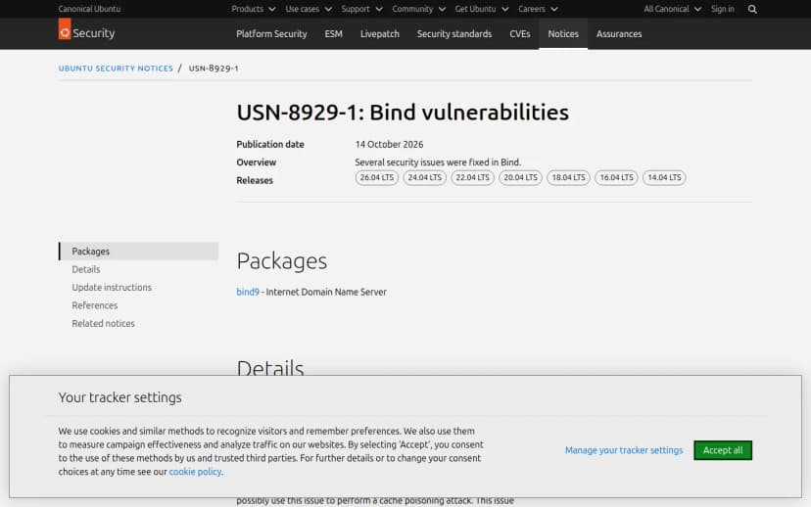Image resolution: width=811 pixels, height=507 pixels.
Task: Open the Support dropdown menu
Action: [x=361, y=9]
